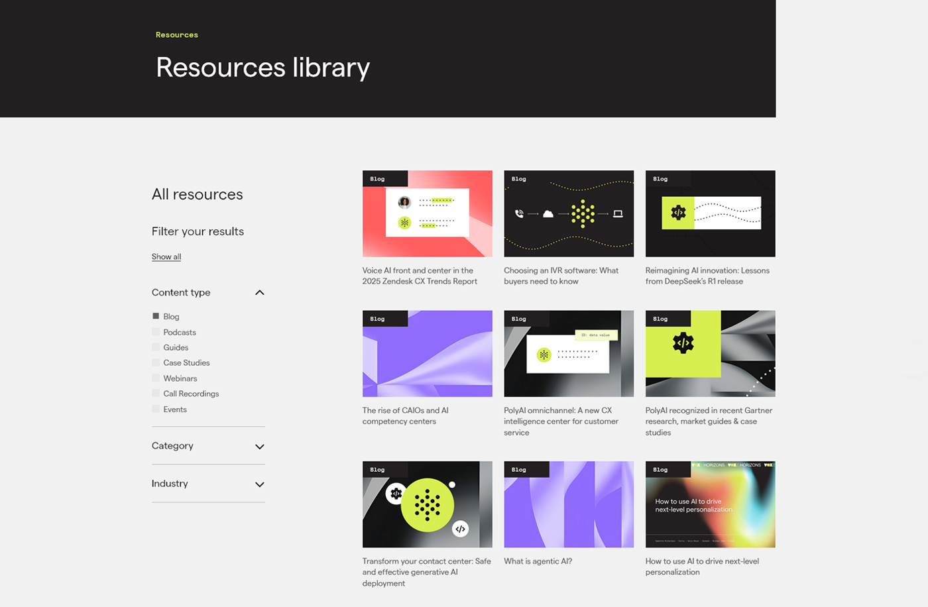Click the Category section label

pos(172,446)
